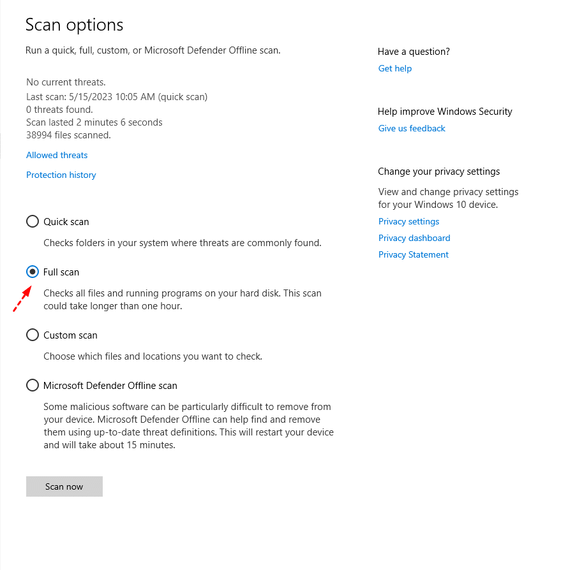Click the Scan options heading
Viewport: 561px width, 570px height.
click(74, 25)
